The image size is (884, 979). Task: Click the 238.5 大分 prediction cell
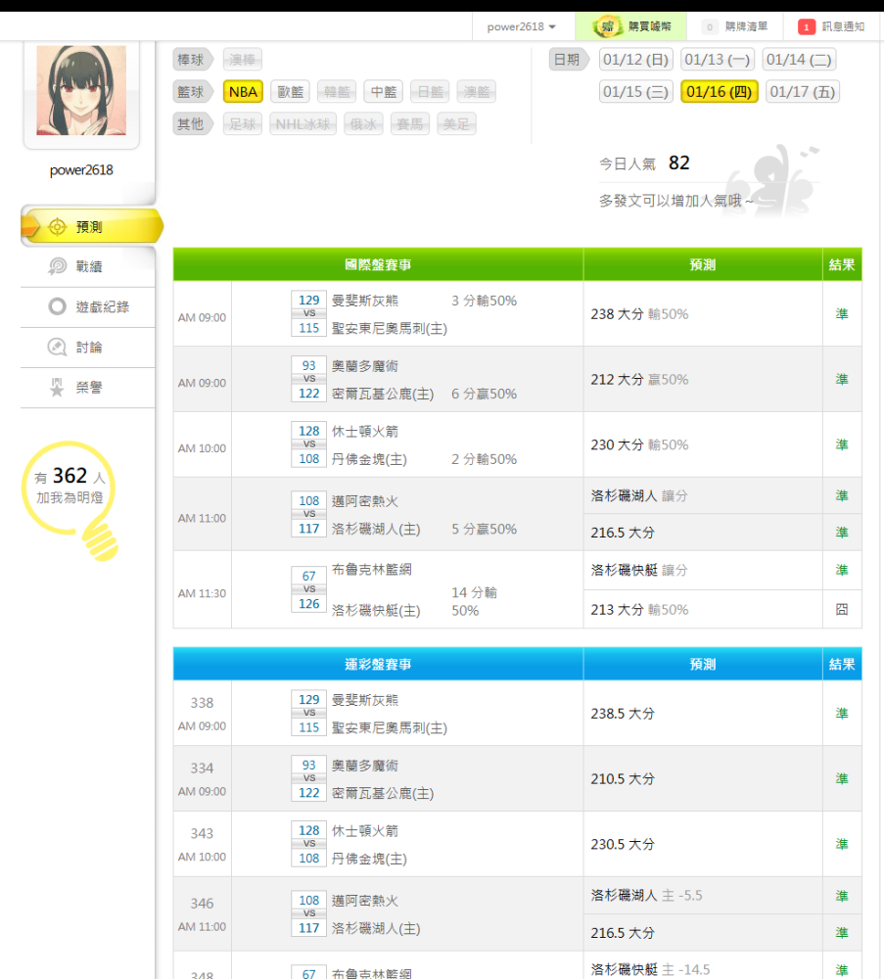coord(703,714)
